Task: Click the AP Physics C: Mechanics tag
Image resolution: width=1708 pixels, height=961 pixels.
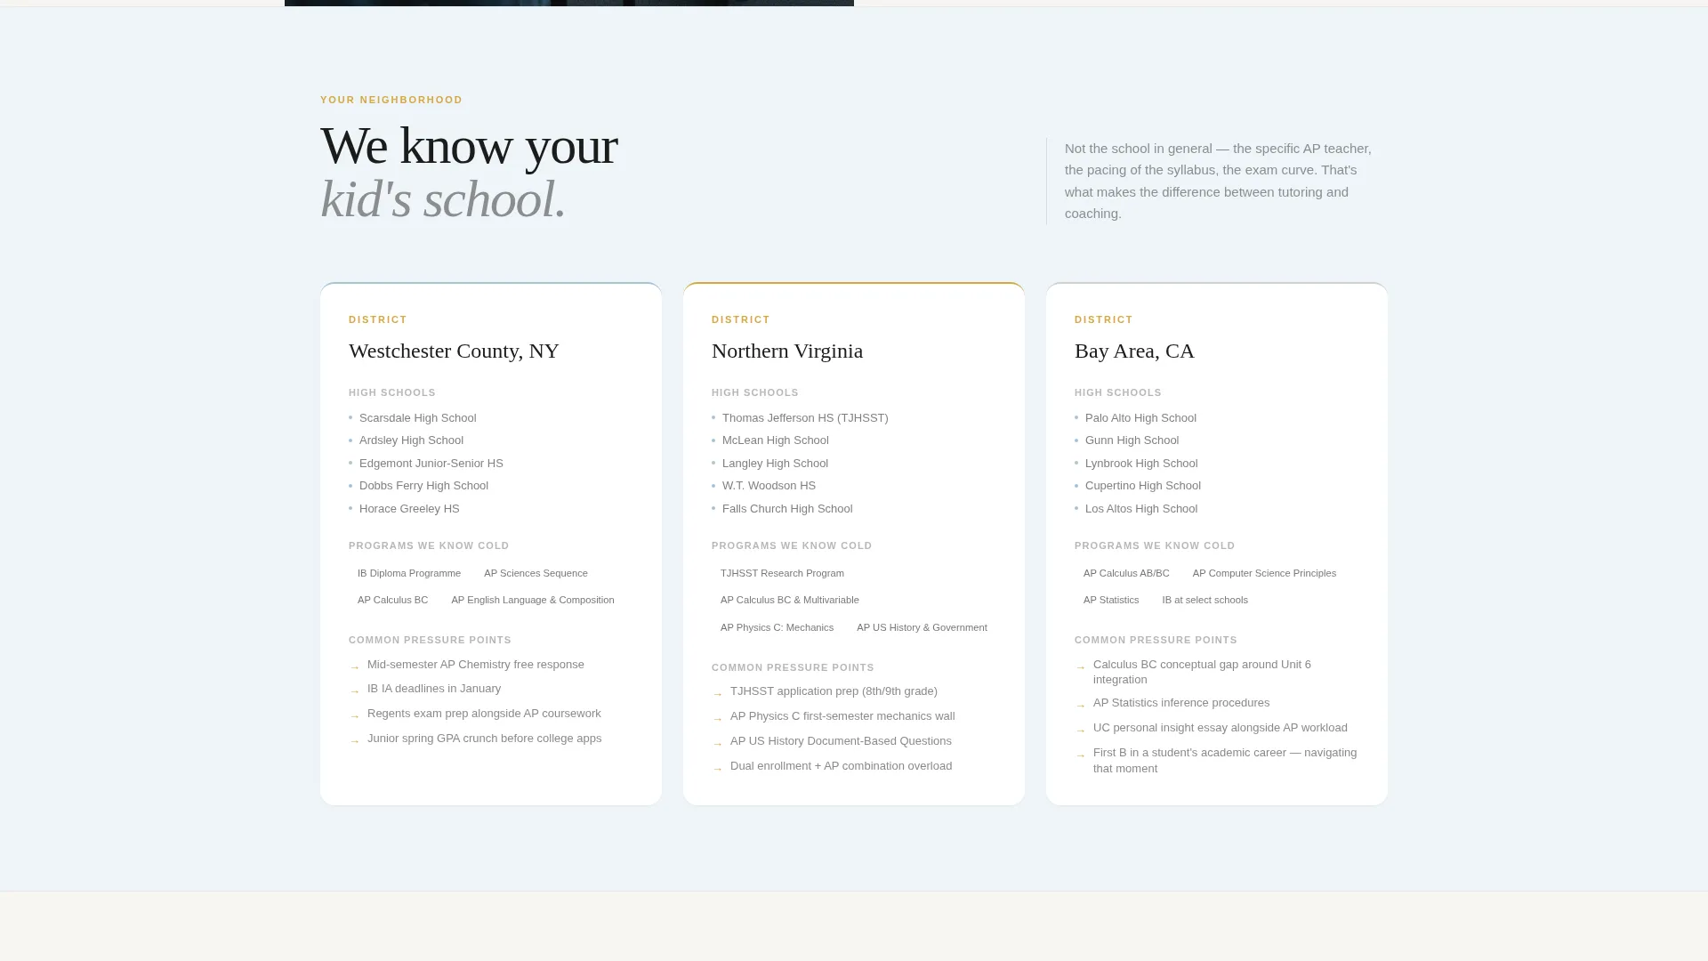Action: click(777, 628)
